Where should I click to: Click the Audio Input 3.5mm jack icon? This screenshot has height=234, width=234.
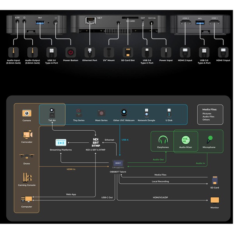13,52
